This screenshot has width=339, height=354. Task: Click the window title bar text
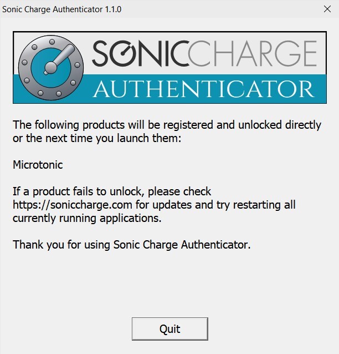pyautogui.click(x=62, y=9)
